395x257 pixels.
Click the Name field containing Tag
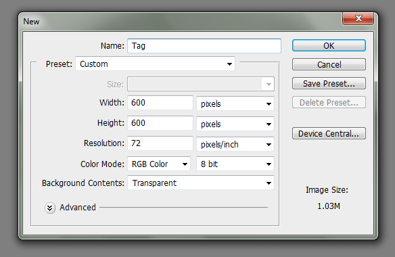[x=204, y=46]
